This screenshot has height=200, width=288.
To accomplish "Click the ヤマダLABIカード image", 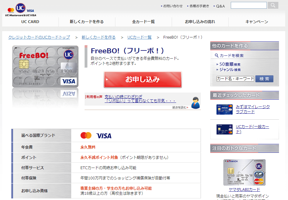I will point(244,172).
